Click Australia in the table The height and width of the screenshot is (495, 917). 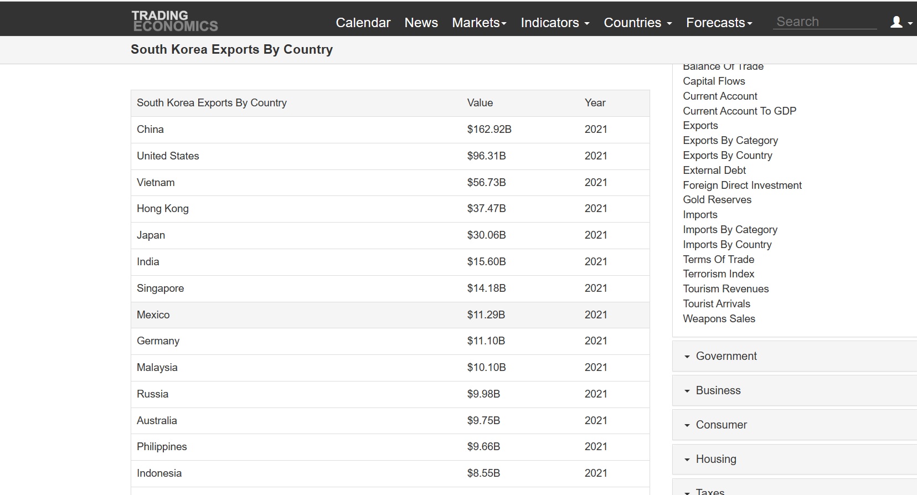pyautogui.click(x=157, y=421)
